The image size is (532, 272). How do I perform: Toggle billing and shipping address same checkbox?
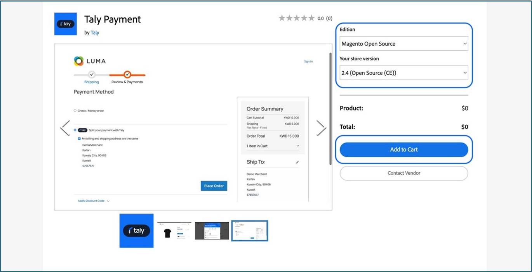coord(80,138)
